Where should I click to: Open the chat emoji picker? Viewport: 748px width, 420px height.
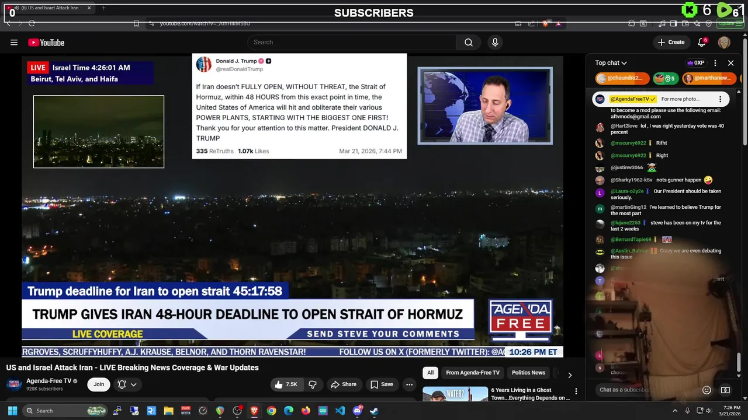(707, 390)
